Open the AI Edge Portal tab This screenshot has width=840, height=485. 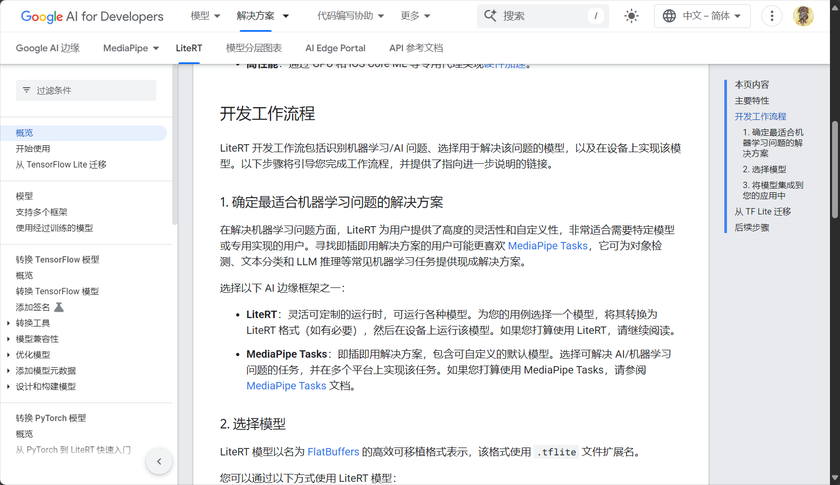pos(335,48)
